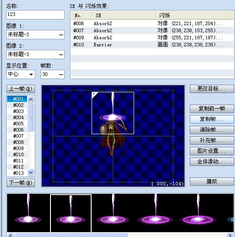
Task: Pick the fifth purple effect thumbnail
Action: [198, 213]
